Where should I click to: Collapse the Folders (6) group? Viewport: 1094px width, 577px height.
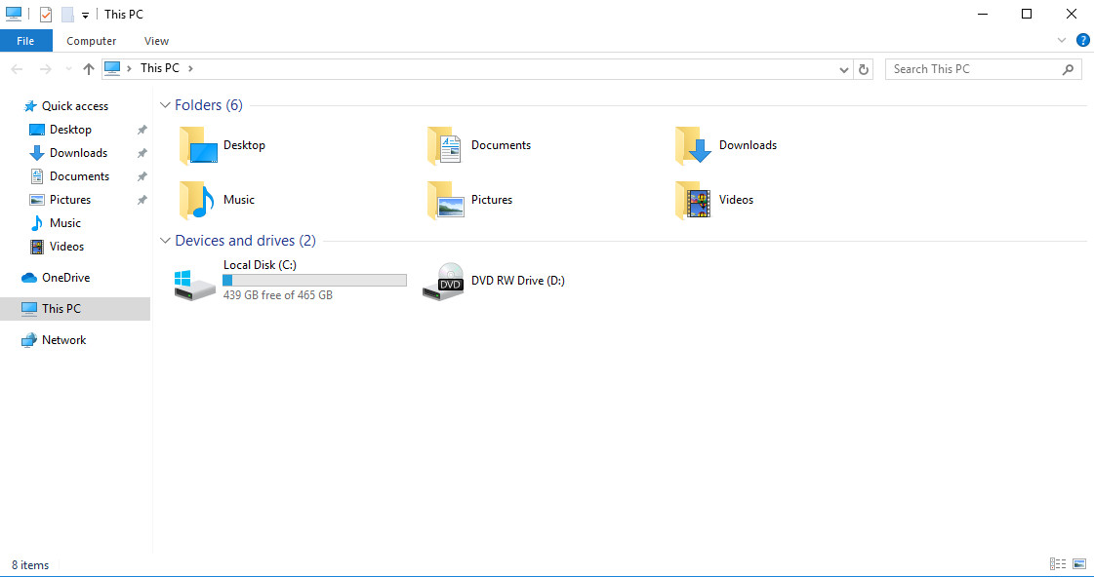pyautogui.click(x=165, y=105)
